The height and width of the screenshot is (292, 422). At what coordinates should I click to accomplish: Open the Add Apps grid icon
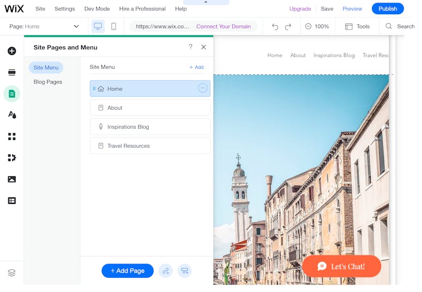click(12, 137)
